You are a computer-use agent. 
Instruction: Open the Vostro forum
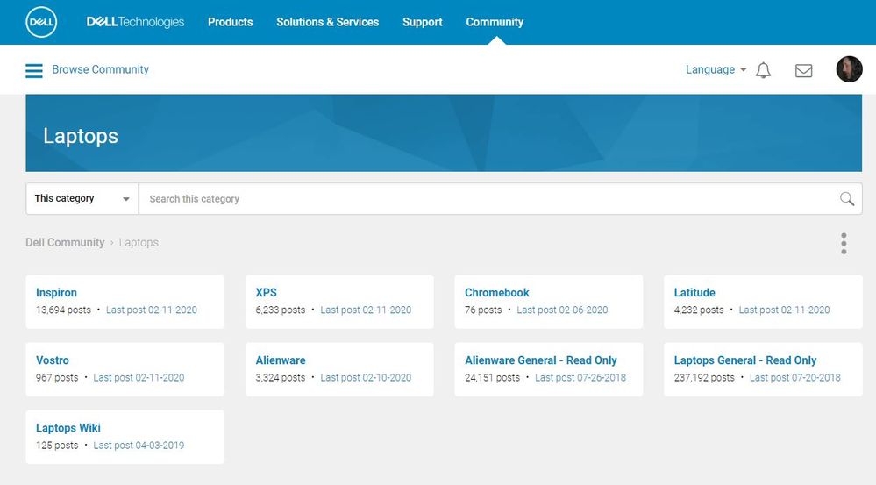pyautogui.click(x=53, y=360)
